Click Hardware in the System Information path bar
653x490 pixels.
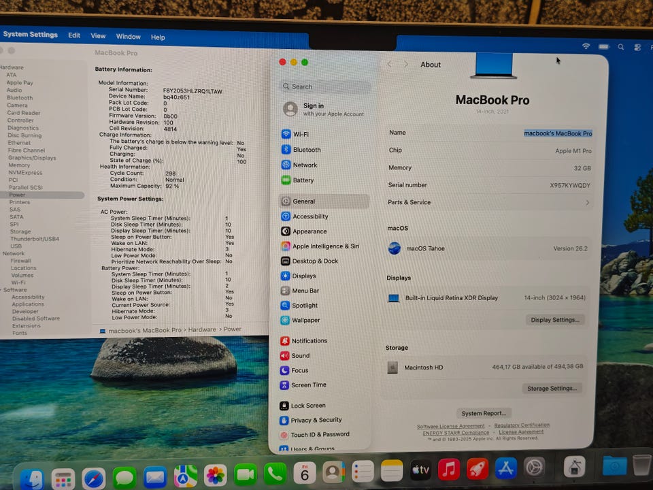pyautogui.click(x=202, y=329)
